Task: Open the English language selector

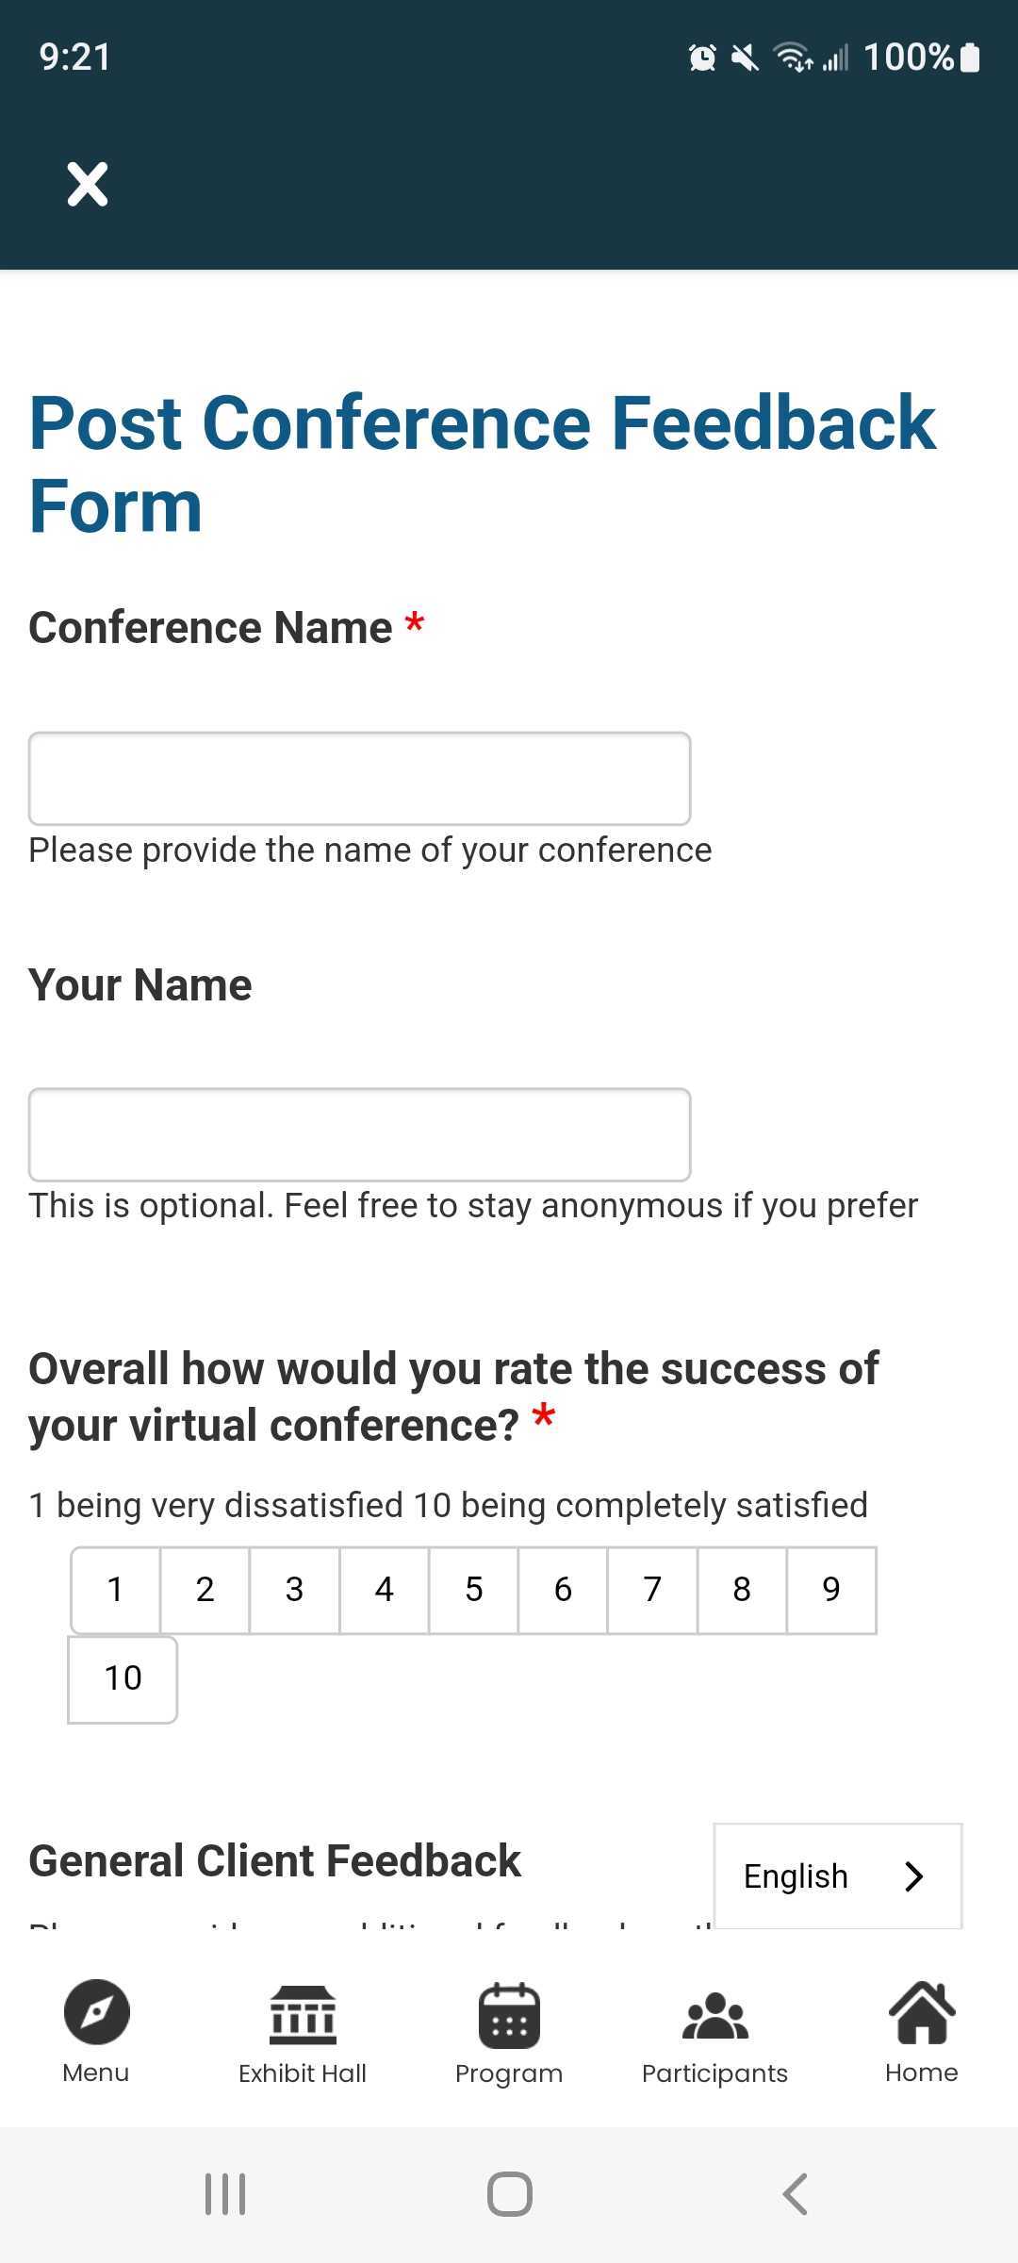Action: point(838,1876)
